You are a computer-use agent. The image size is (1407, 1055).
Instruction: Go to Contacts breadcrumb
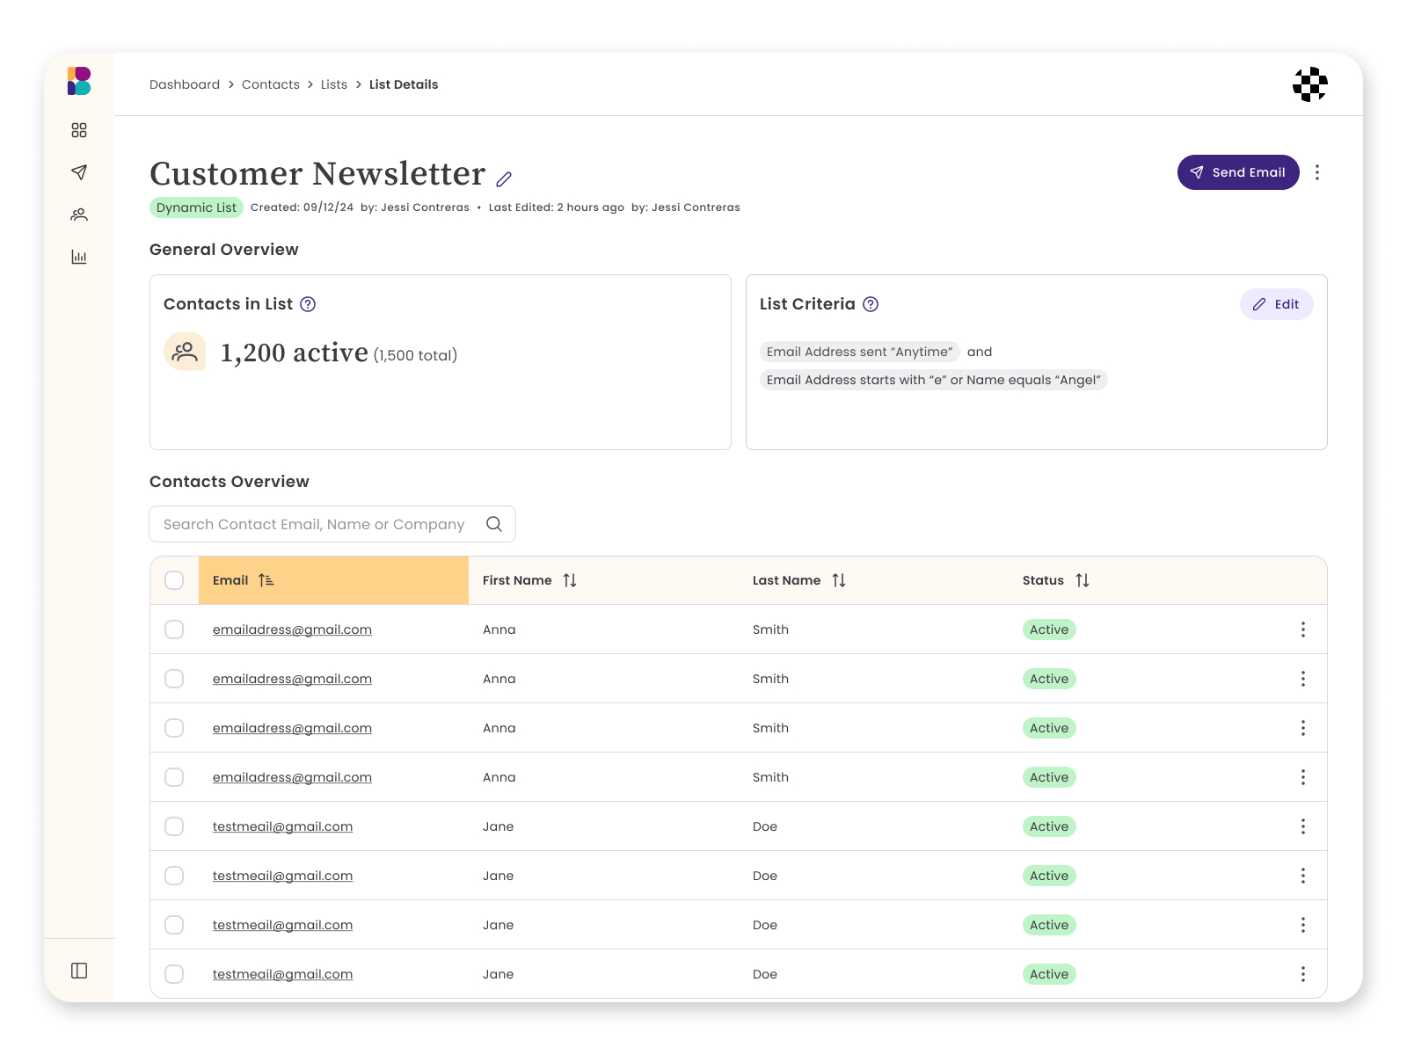[271, 84]
